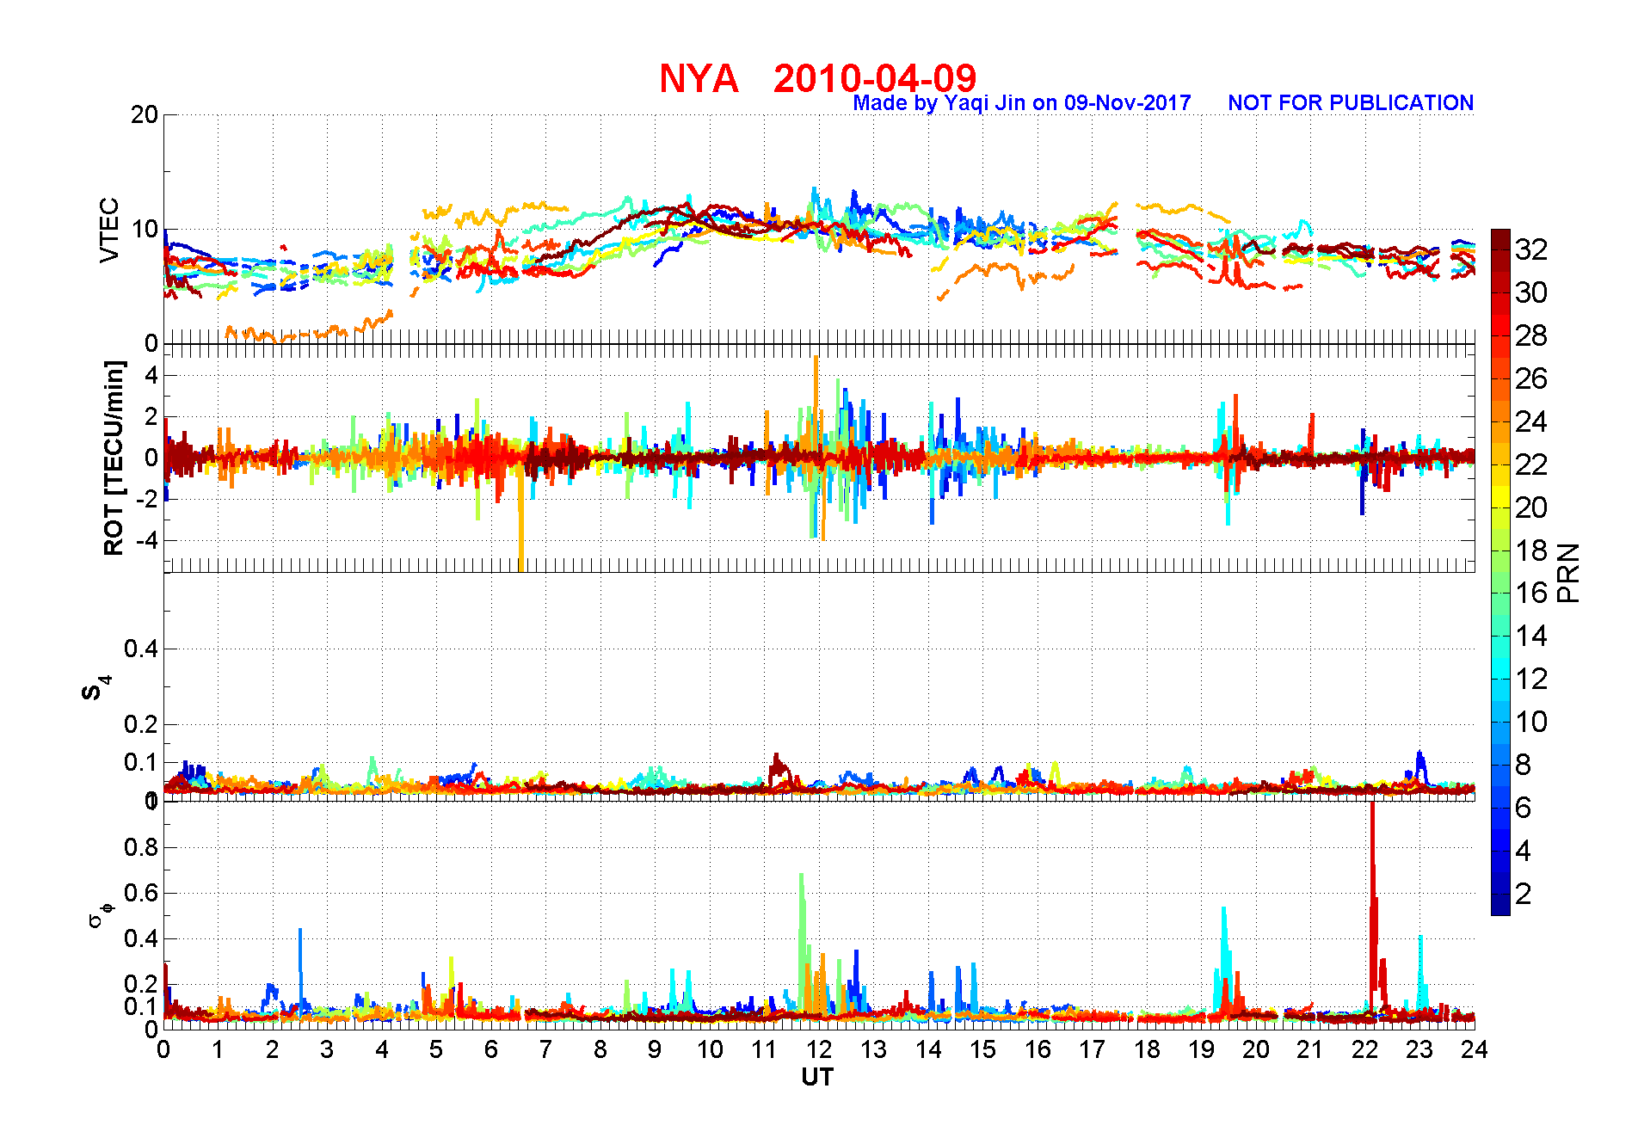1638x1144 pixels.
Task: Click the UT axis tick label "24"
Action: (x=1475, y=1049)
